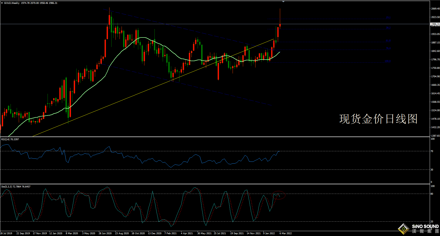Click the dropdown triangle beside GOLD,Weekly
The image size is (440, 236).
tap(2, 3)
